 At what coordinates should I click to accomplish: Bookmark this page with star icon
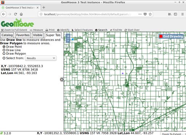pos(150,14)
